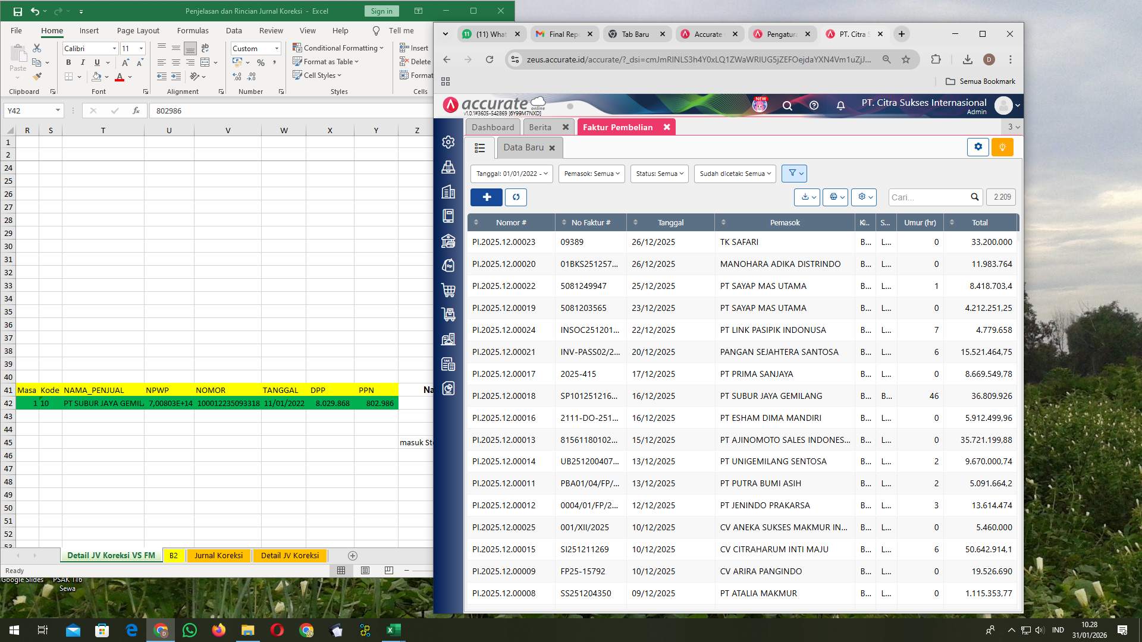Click the Cari search field
This screenshot has height=642, width=1142.
[928, 197]
